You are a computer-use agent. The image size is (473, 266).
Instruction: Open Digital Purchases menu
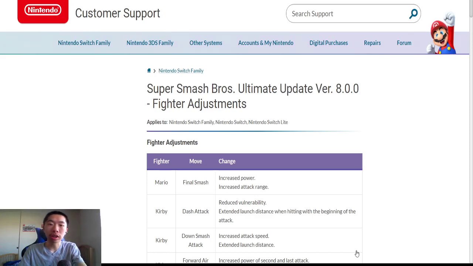329,43
